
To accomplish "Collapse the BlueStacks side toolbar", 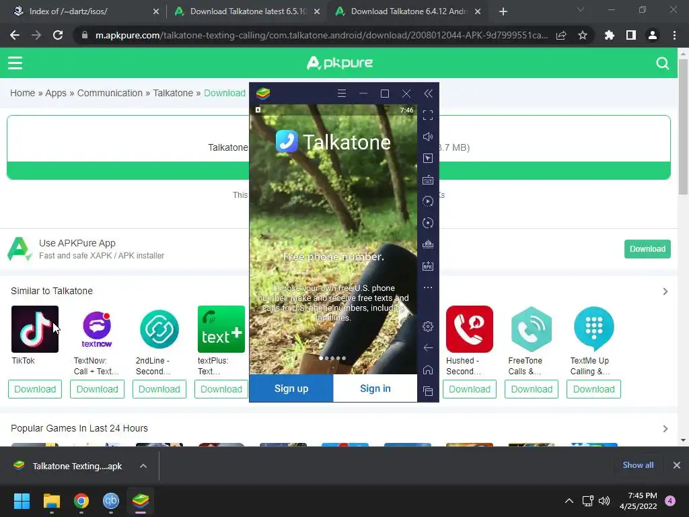I will (x=428, y=93).
